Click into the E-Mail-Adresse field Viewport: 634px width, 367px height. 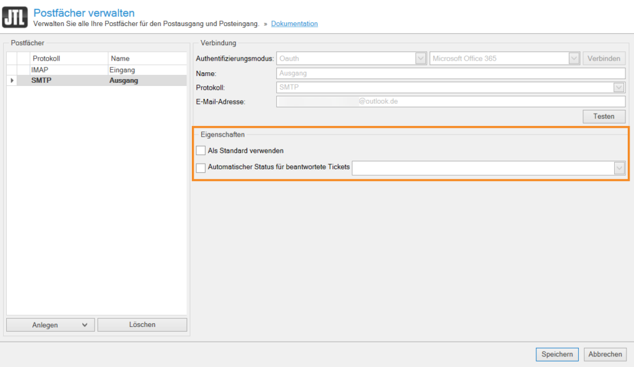(x=450, y=102)
